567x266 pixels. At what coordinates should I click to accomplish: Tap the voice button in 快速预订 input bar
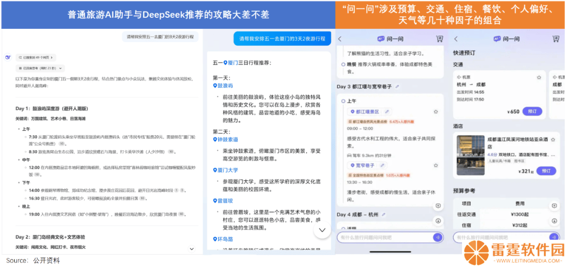click(553, 238)
